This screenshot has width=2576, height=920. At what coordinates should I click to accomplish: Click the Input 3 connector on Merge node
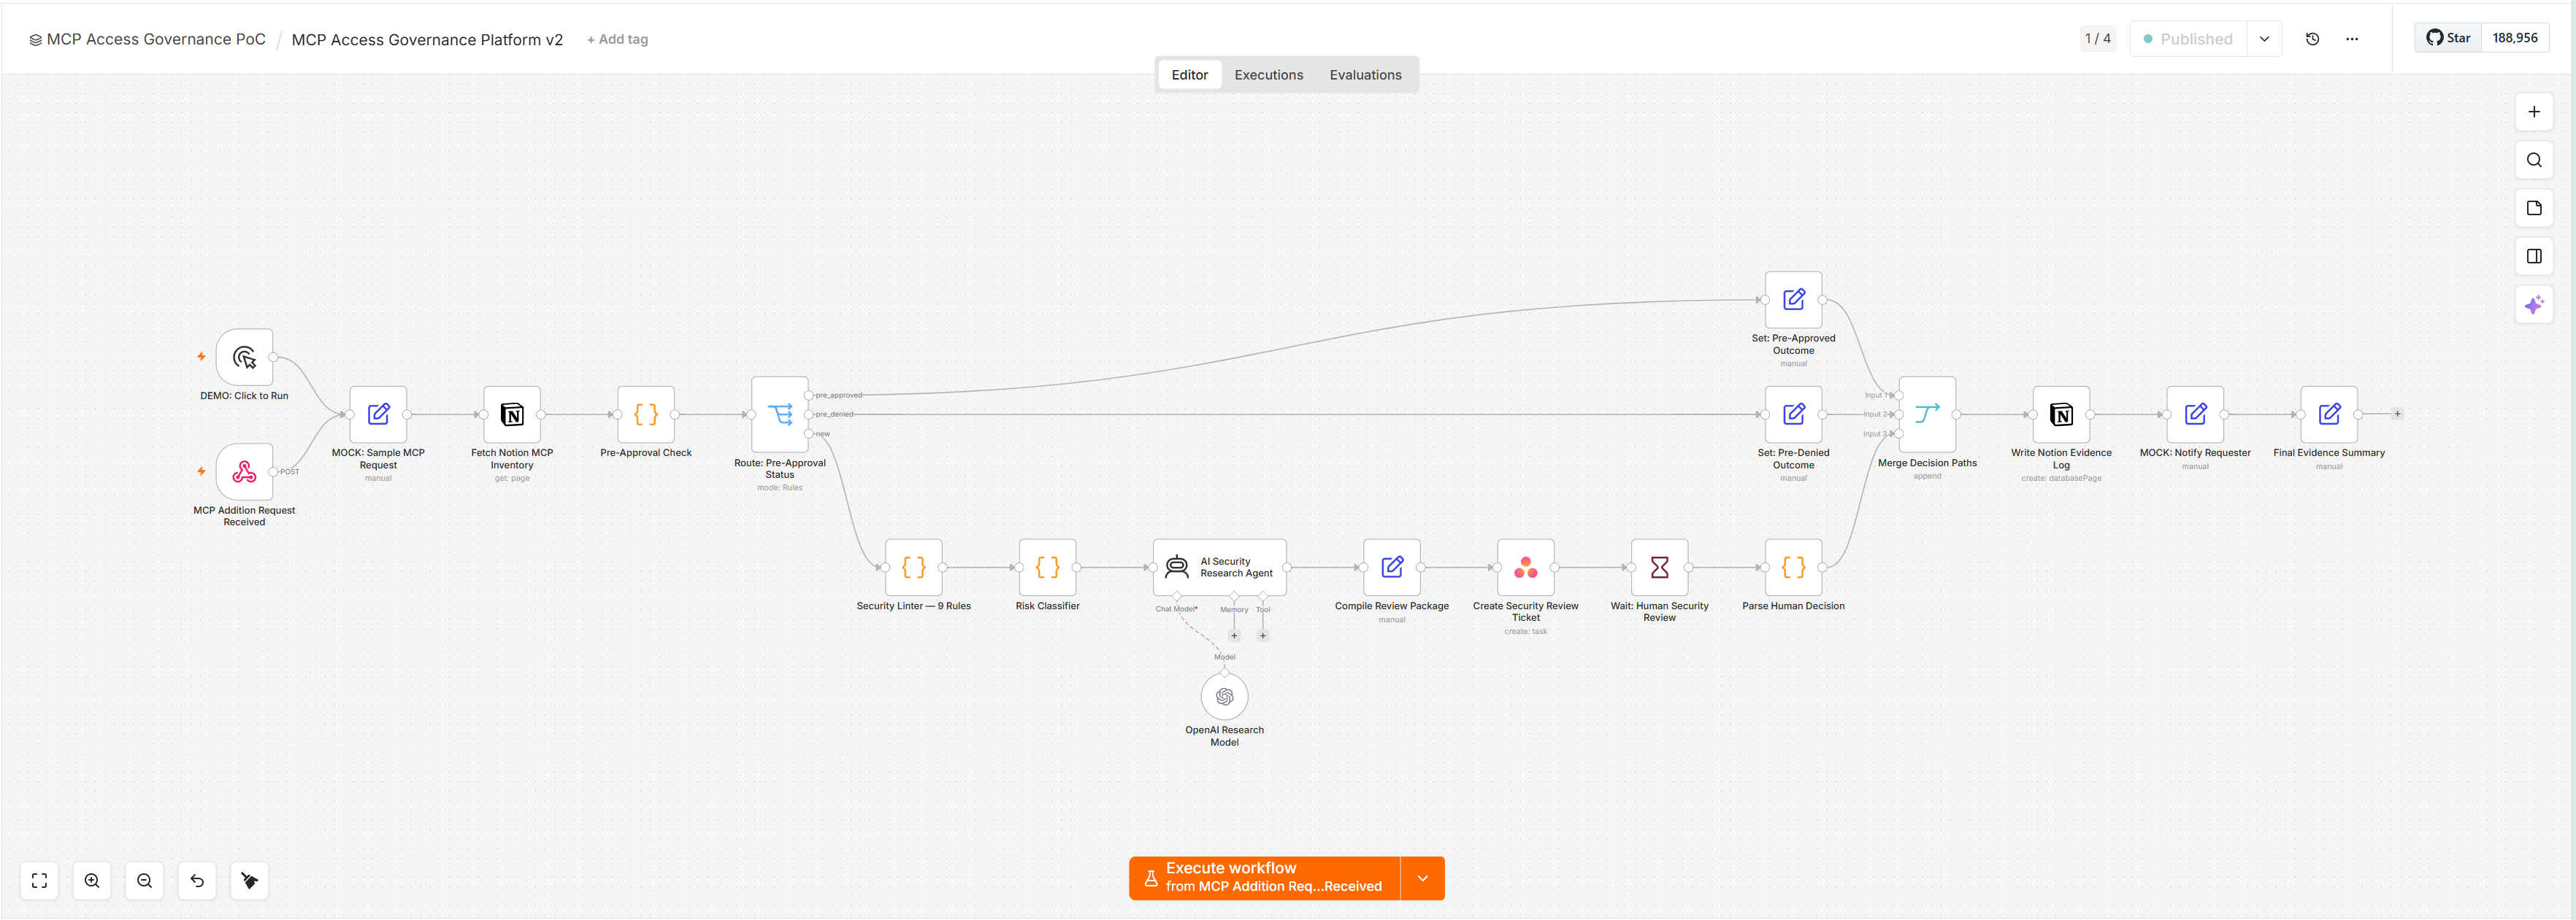pyautogui.click(x=1898, y=433)
